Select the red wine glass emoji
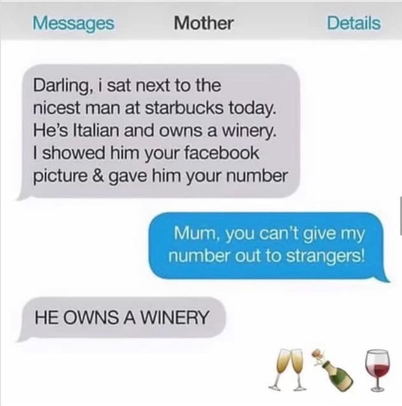The image size is (402, 406). tap(377, 370)
